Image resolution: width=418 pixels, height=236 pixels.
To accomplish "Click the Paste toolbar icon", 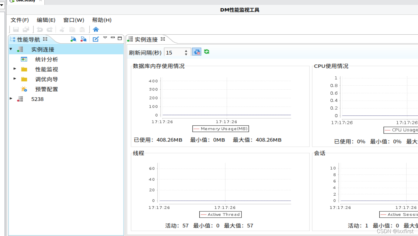I will click(82, 29).
